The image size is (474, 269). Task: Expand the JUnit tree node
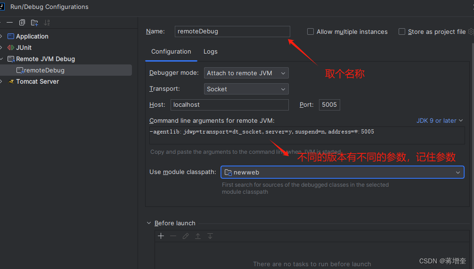click(1, 47)
